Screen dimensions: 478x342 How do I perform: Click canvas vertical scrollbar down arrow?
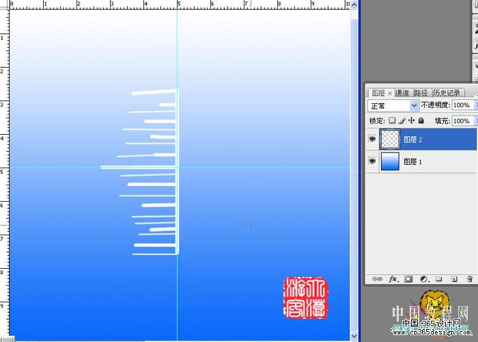pos(354,337)
